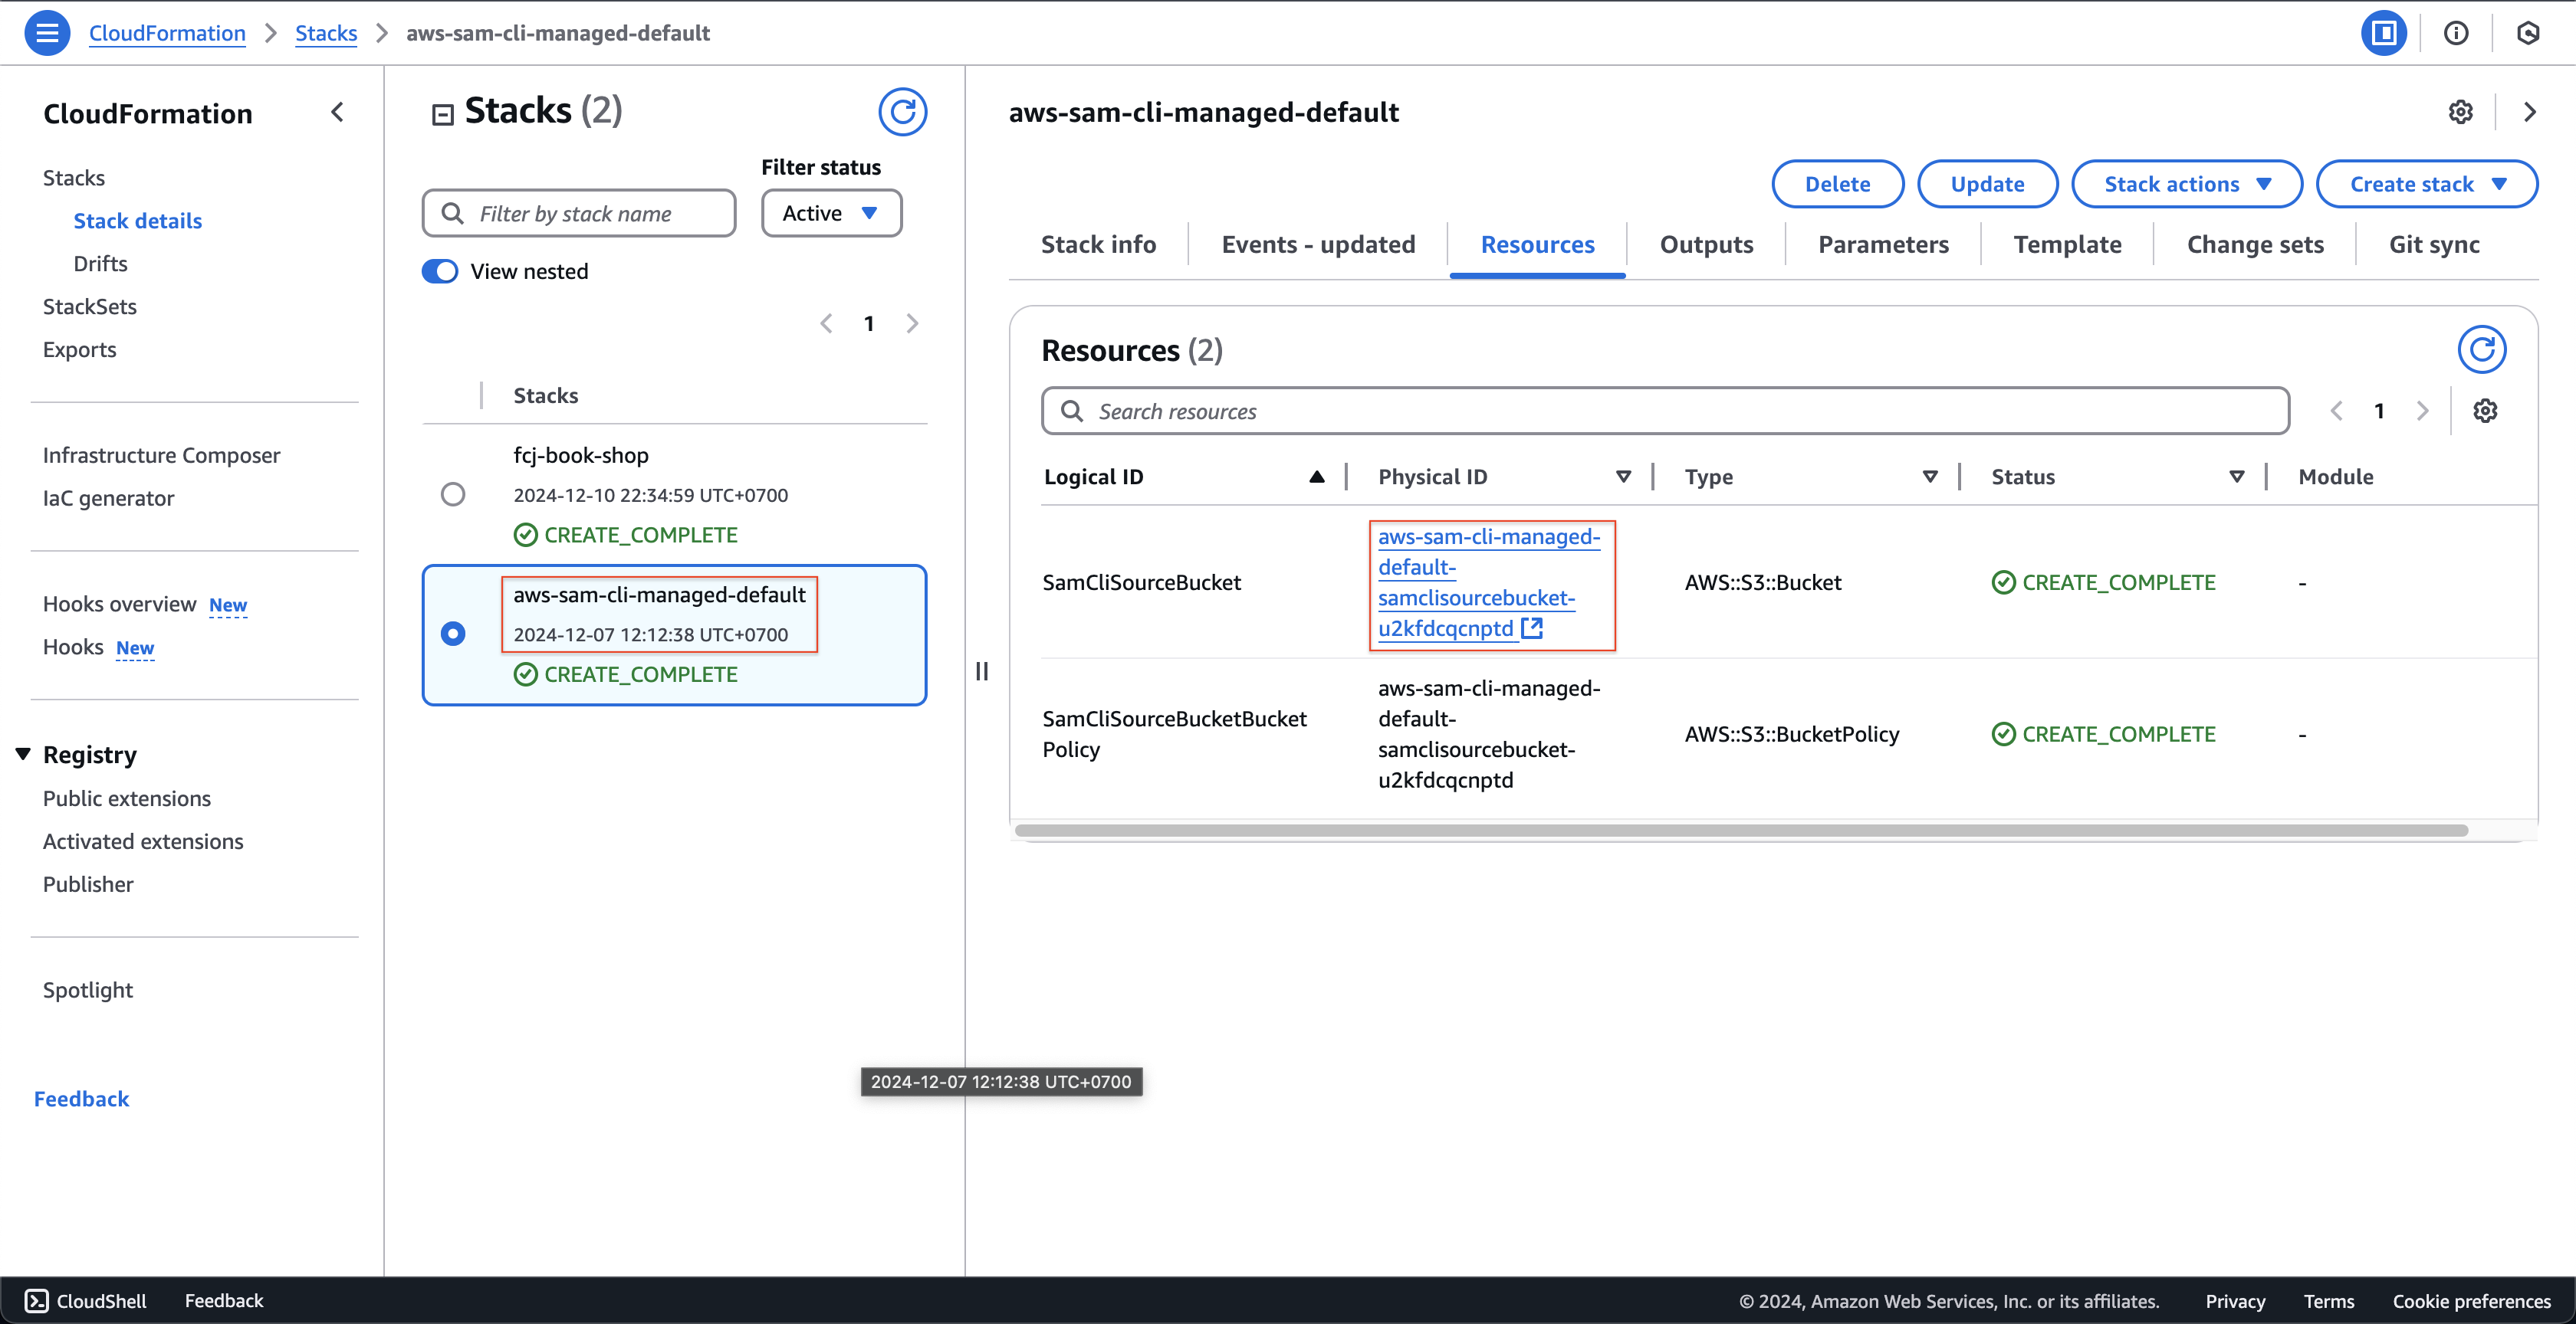Open stack detail preferences gear
2576x1324 pixels.
click(2460, 112)
